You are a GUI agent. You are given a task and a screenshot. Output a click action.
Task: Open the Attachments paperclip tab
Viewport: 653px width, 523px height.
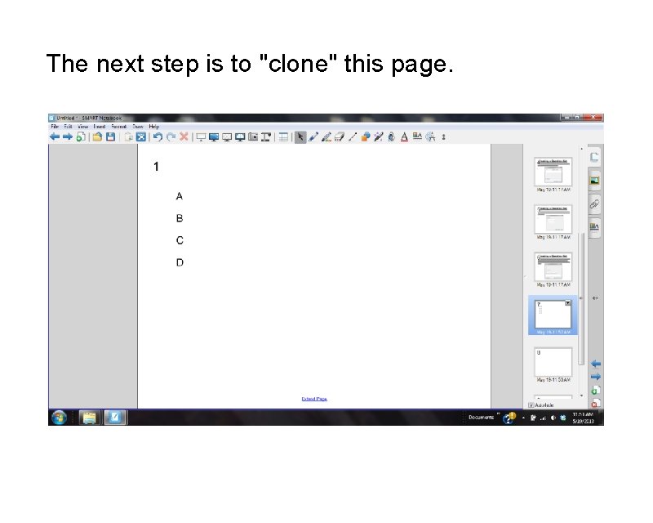[x=595, y=204]
